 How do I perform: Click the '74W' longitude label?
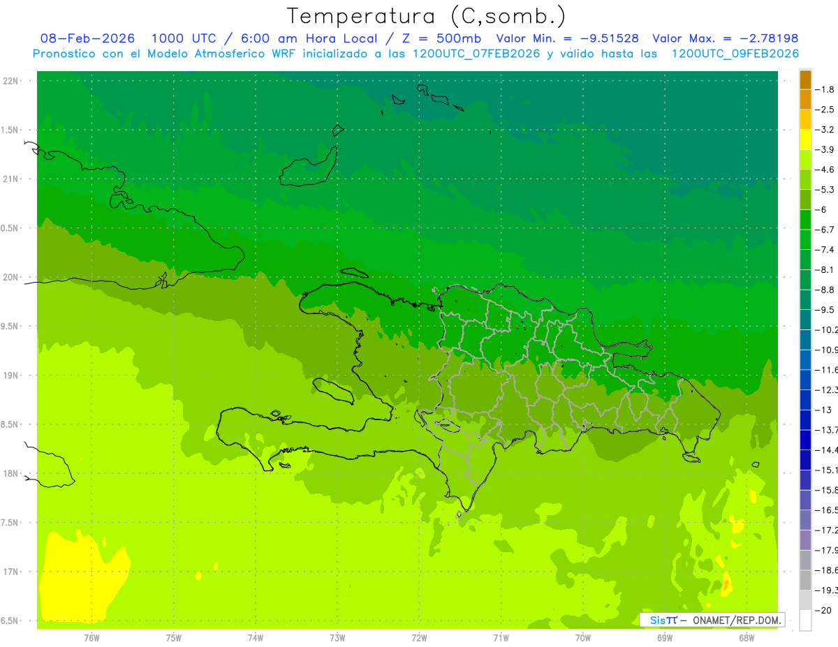[256, 638]
